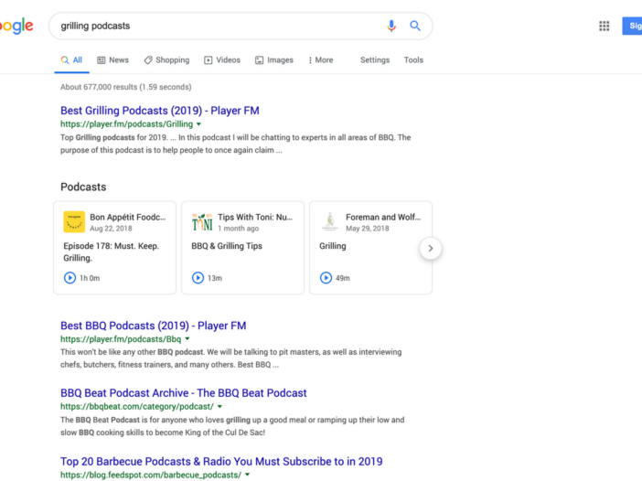Open search Settings
Viewport: 642px width, 481px height.
click(375, 60)
